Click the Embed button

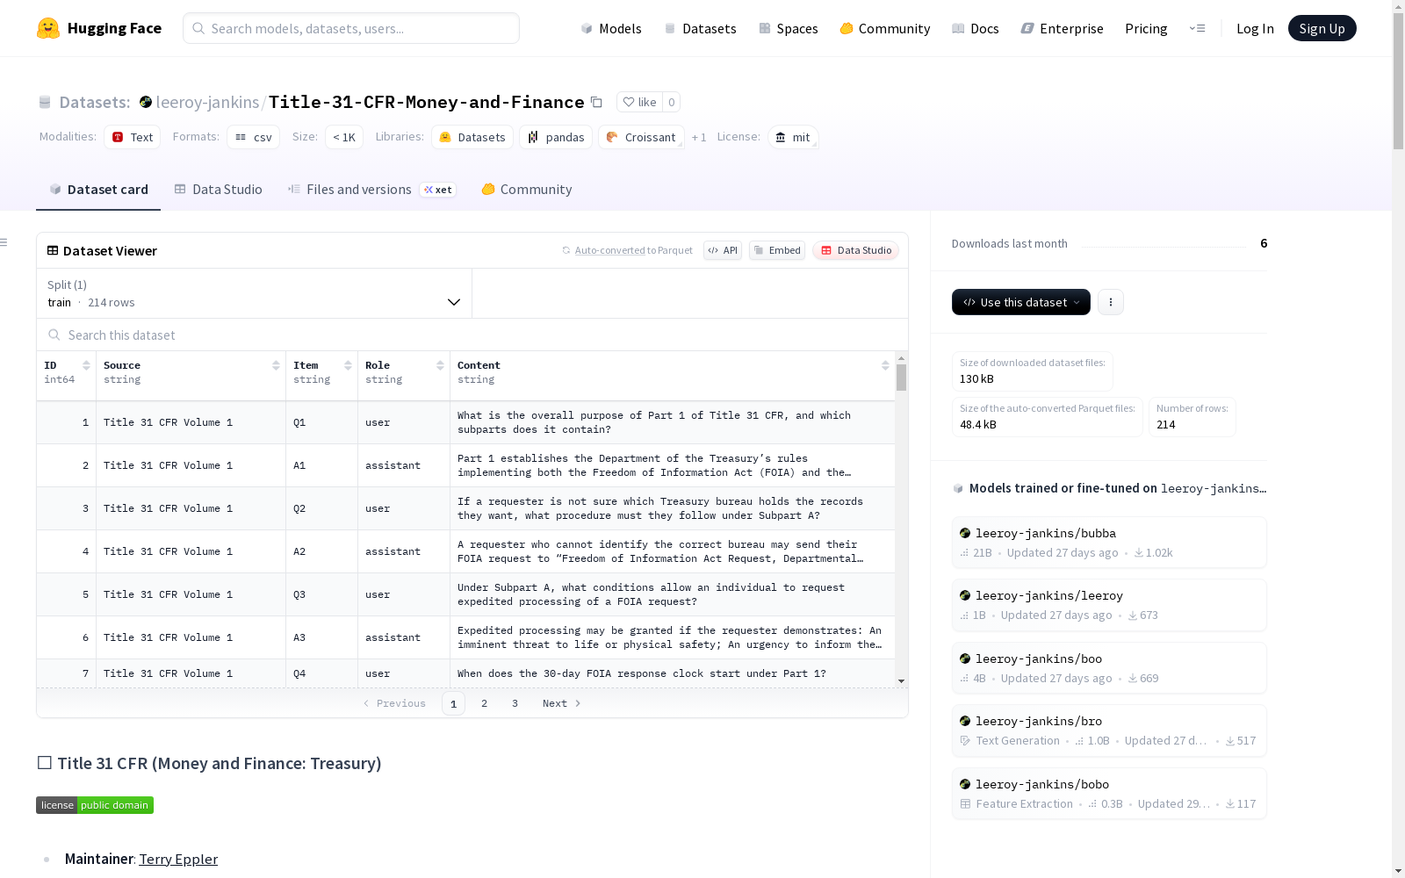coord(777,250)
